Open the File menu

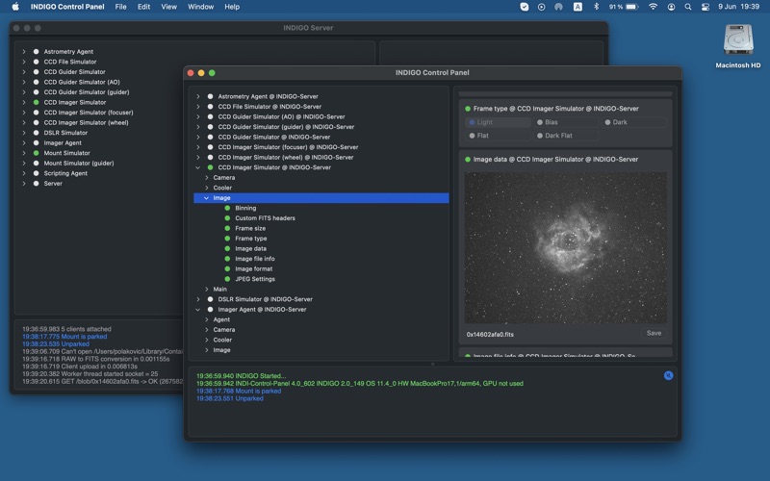click(121, 7)
